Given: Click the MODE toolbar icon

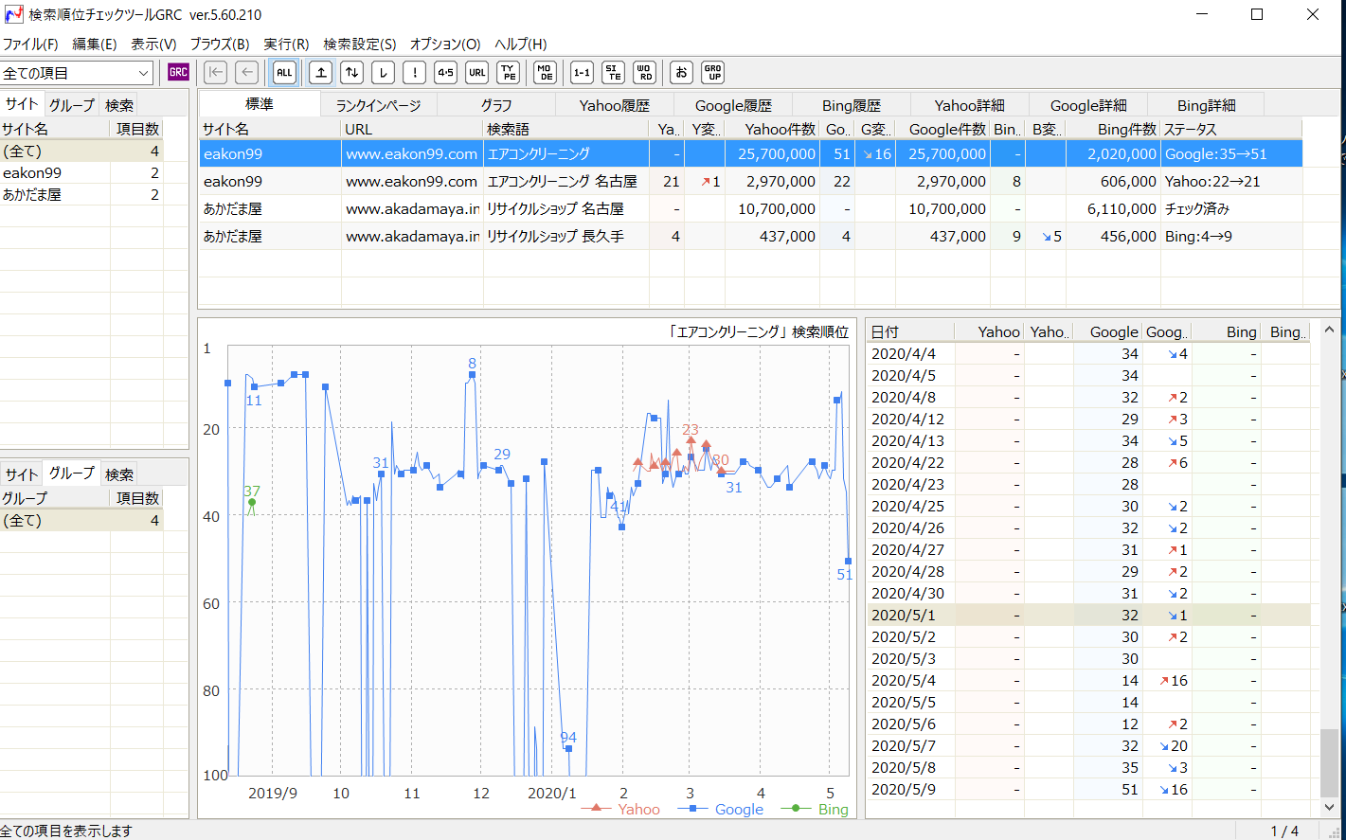Looking at the screenshot, I should (545, 72).
